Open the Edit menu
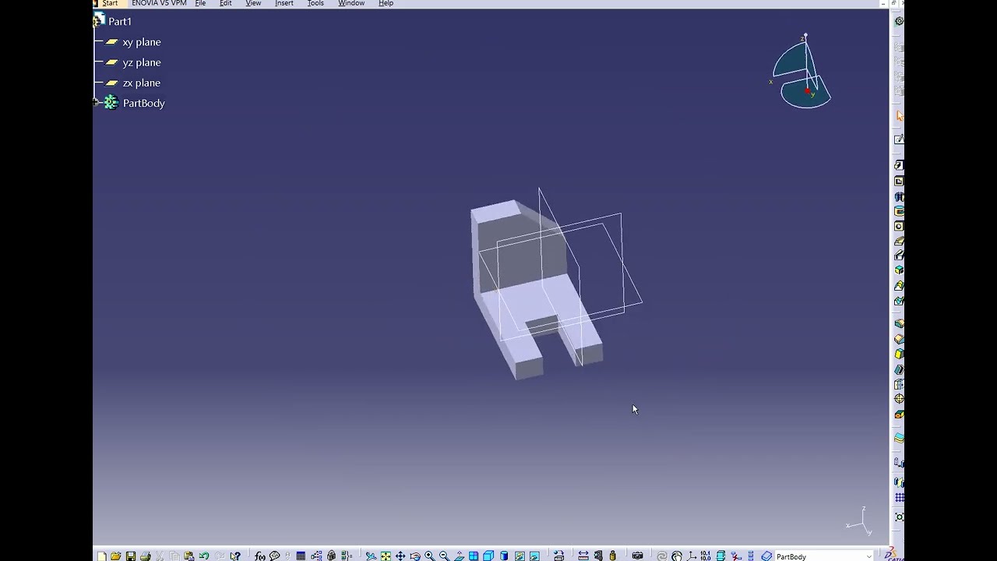The height and width of the screenshot is (561, 997). click(226, 3)
